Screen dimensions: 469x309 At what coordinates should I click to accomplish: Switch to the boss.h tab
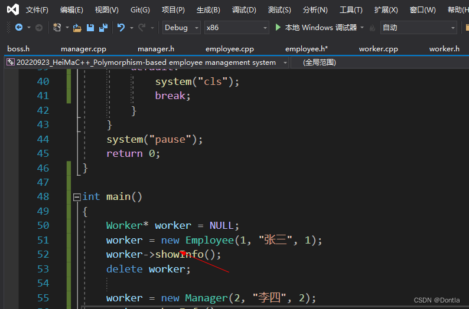(18, 49)
